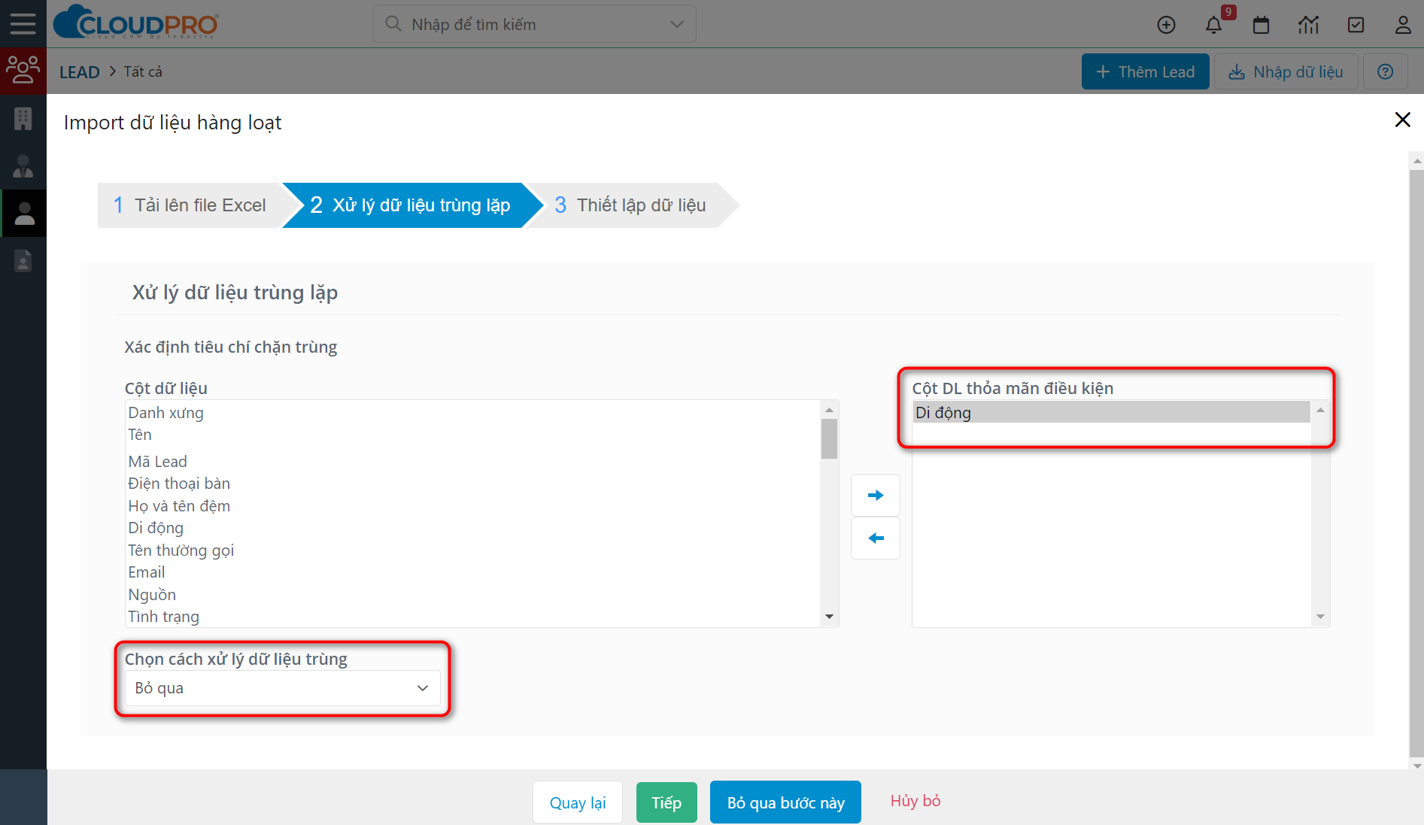Select 'Email' in column list
This screenshot has width=1424, height=825.
tap(473, 572)
